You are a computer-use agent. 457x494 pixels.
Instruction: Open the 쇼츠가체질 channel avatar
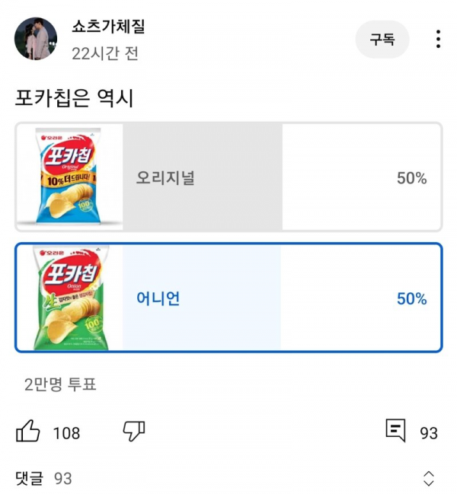click(x=36, y=39)
